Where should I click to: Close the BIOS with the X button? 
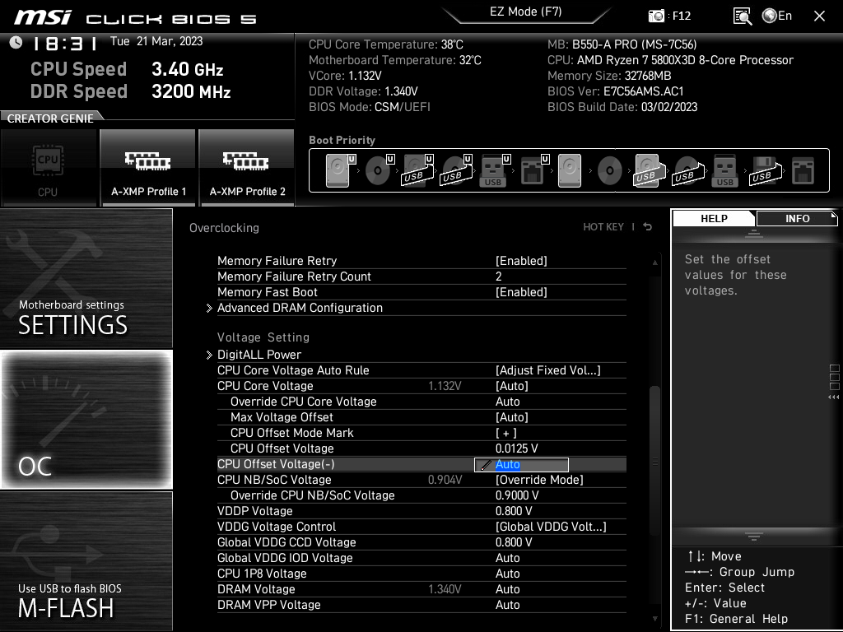819,16
